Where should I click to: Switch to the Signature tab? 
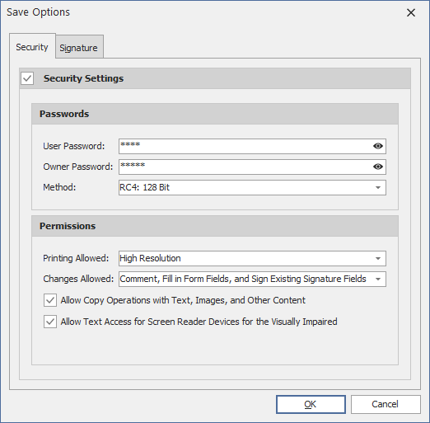[x=79, y=47]
